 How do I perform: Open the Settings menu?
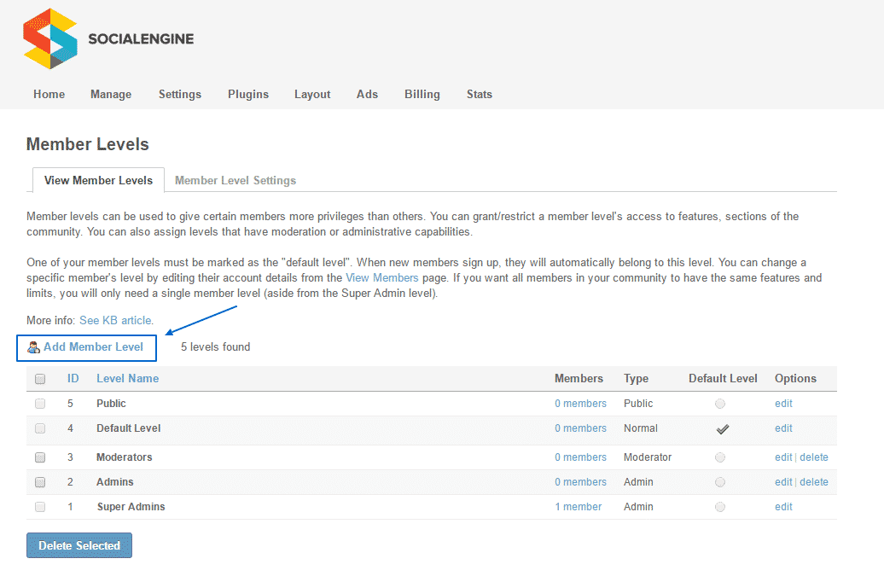coord(180,95)
